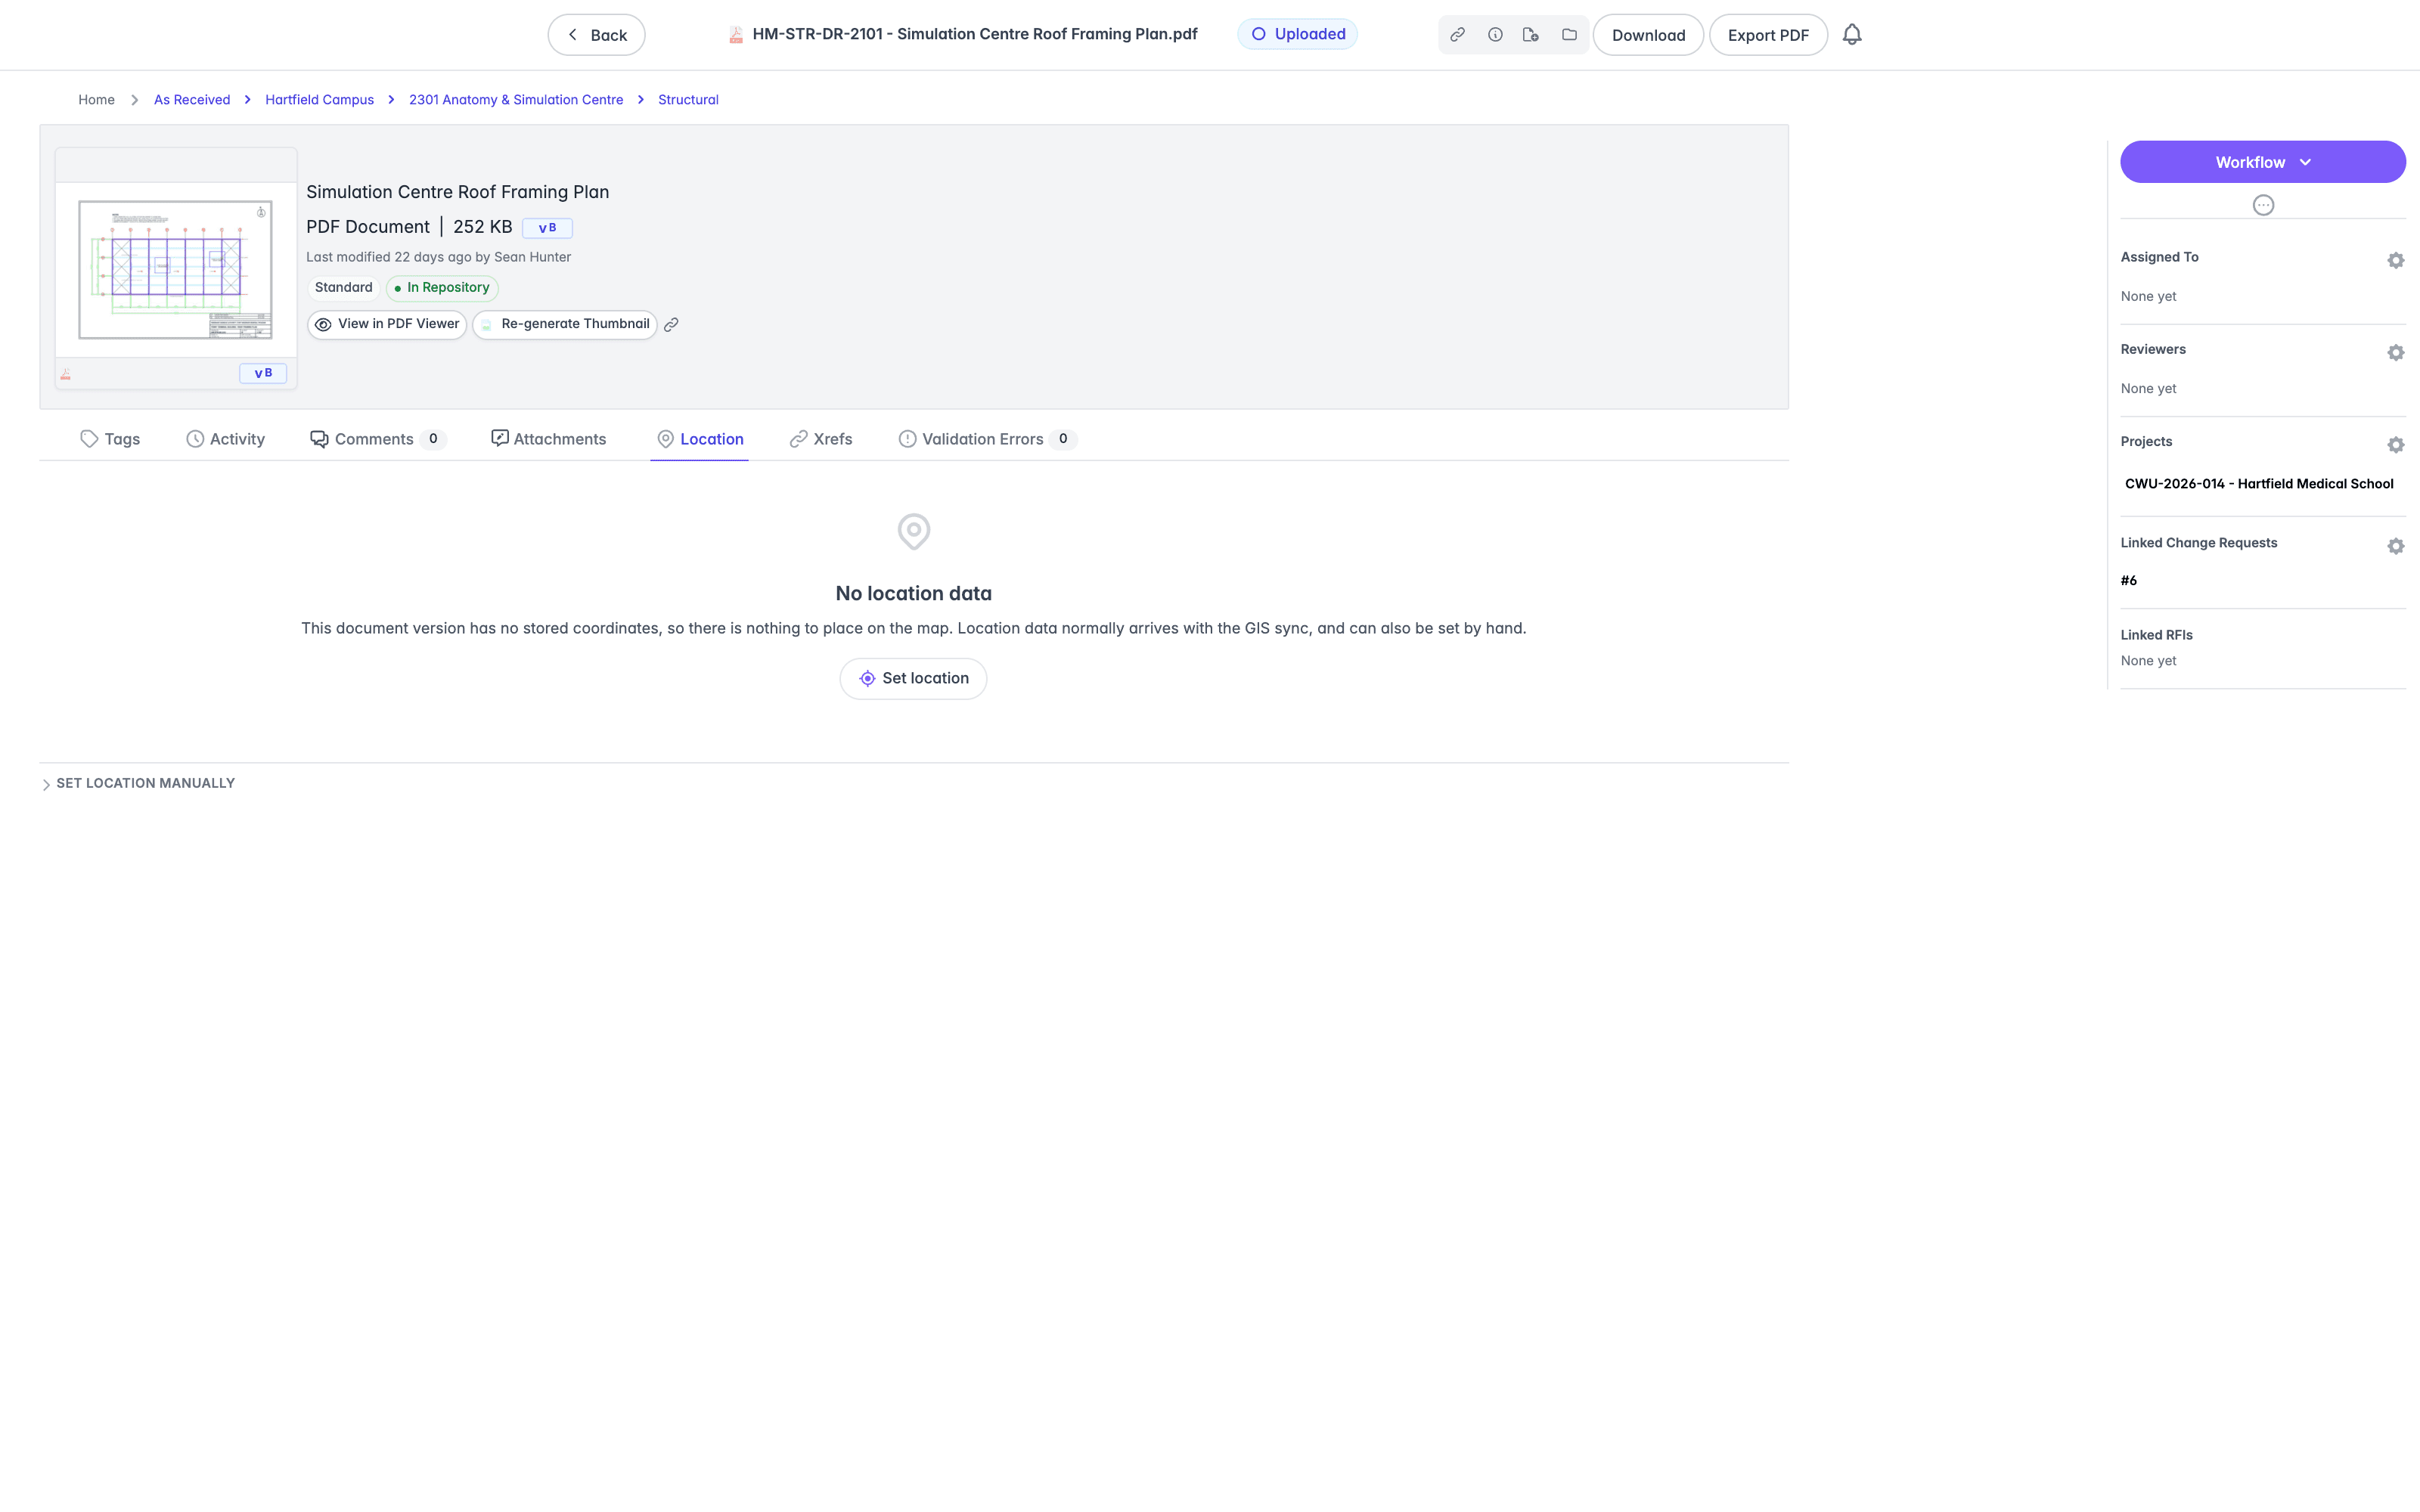Open the Comments tab
Image resolution: width=2420 pixels, height=1512 pixels.
coord(377,439)
